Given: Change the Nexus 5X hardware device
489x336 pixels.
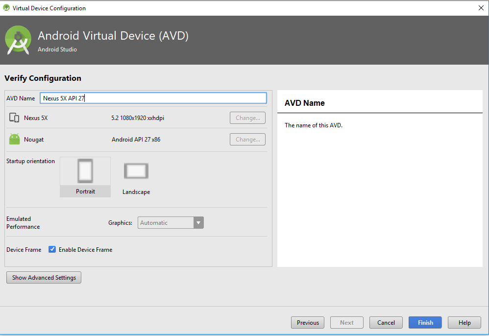Looking at the screenshot, I should (x=247, y=118).
